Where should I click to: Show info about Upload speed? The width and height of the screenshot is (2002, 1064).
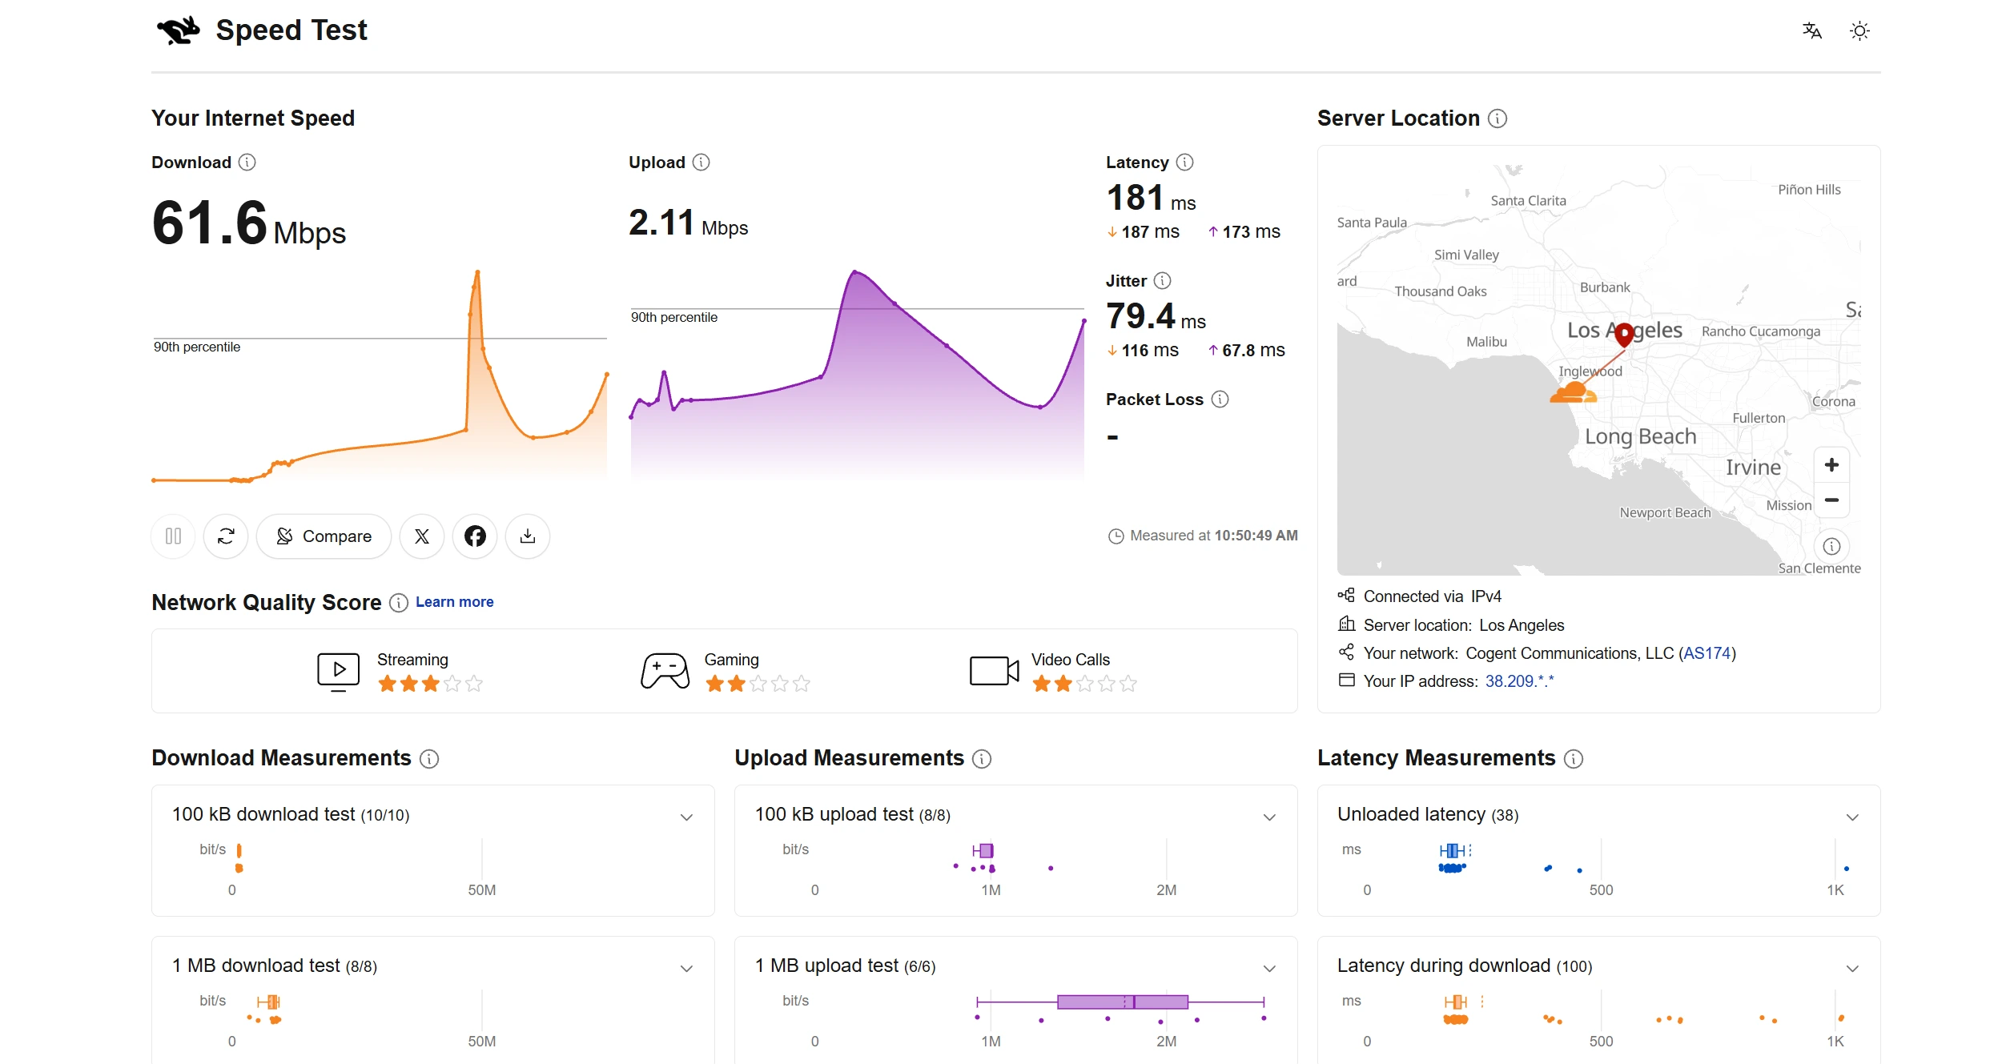(702, 163)
